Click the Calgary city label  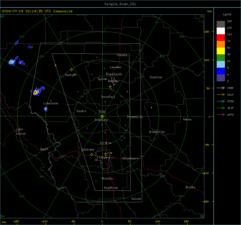pos(104,157)
